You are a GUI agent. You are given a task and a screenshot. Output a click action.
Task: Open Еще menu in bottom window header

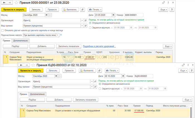[x=183, y=71]
